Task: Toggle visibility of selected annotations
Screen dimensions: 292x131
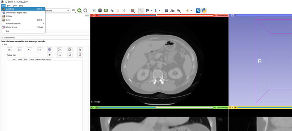Action: [30, 50]
